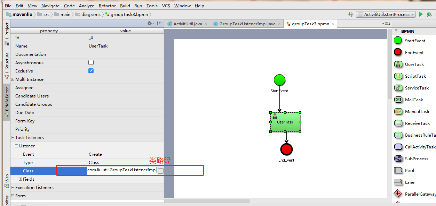This screenshot has height=206, width=436.
Task: Open the Project tool window
Action: pos(7,34)
